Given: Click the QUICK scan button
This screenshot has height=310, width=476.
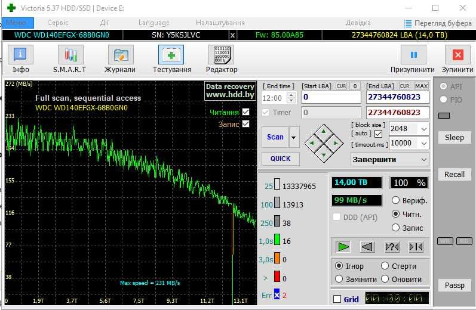Looking at the screenshot, I should pos(280,159).
